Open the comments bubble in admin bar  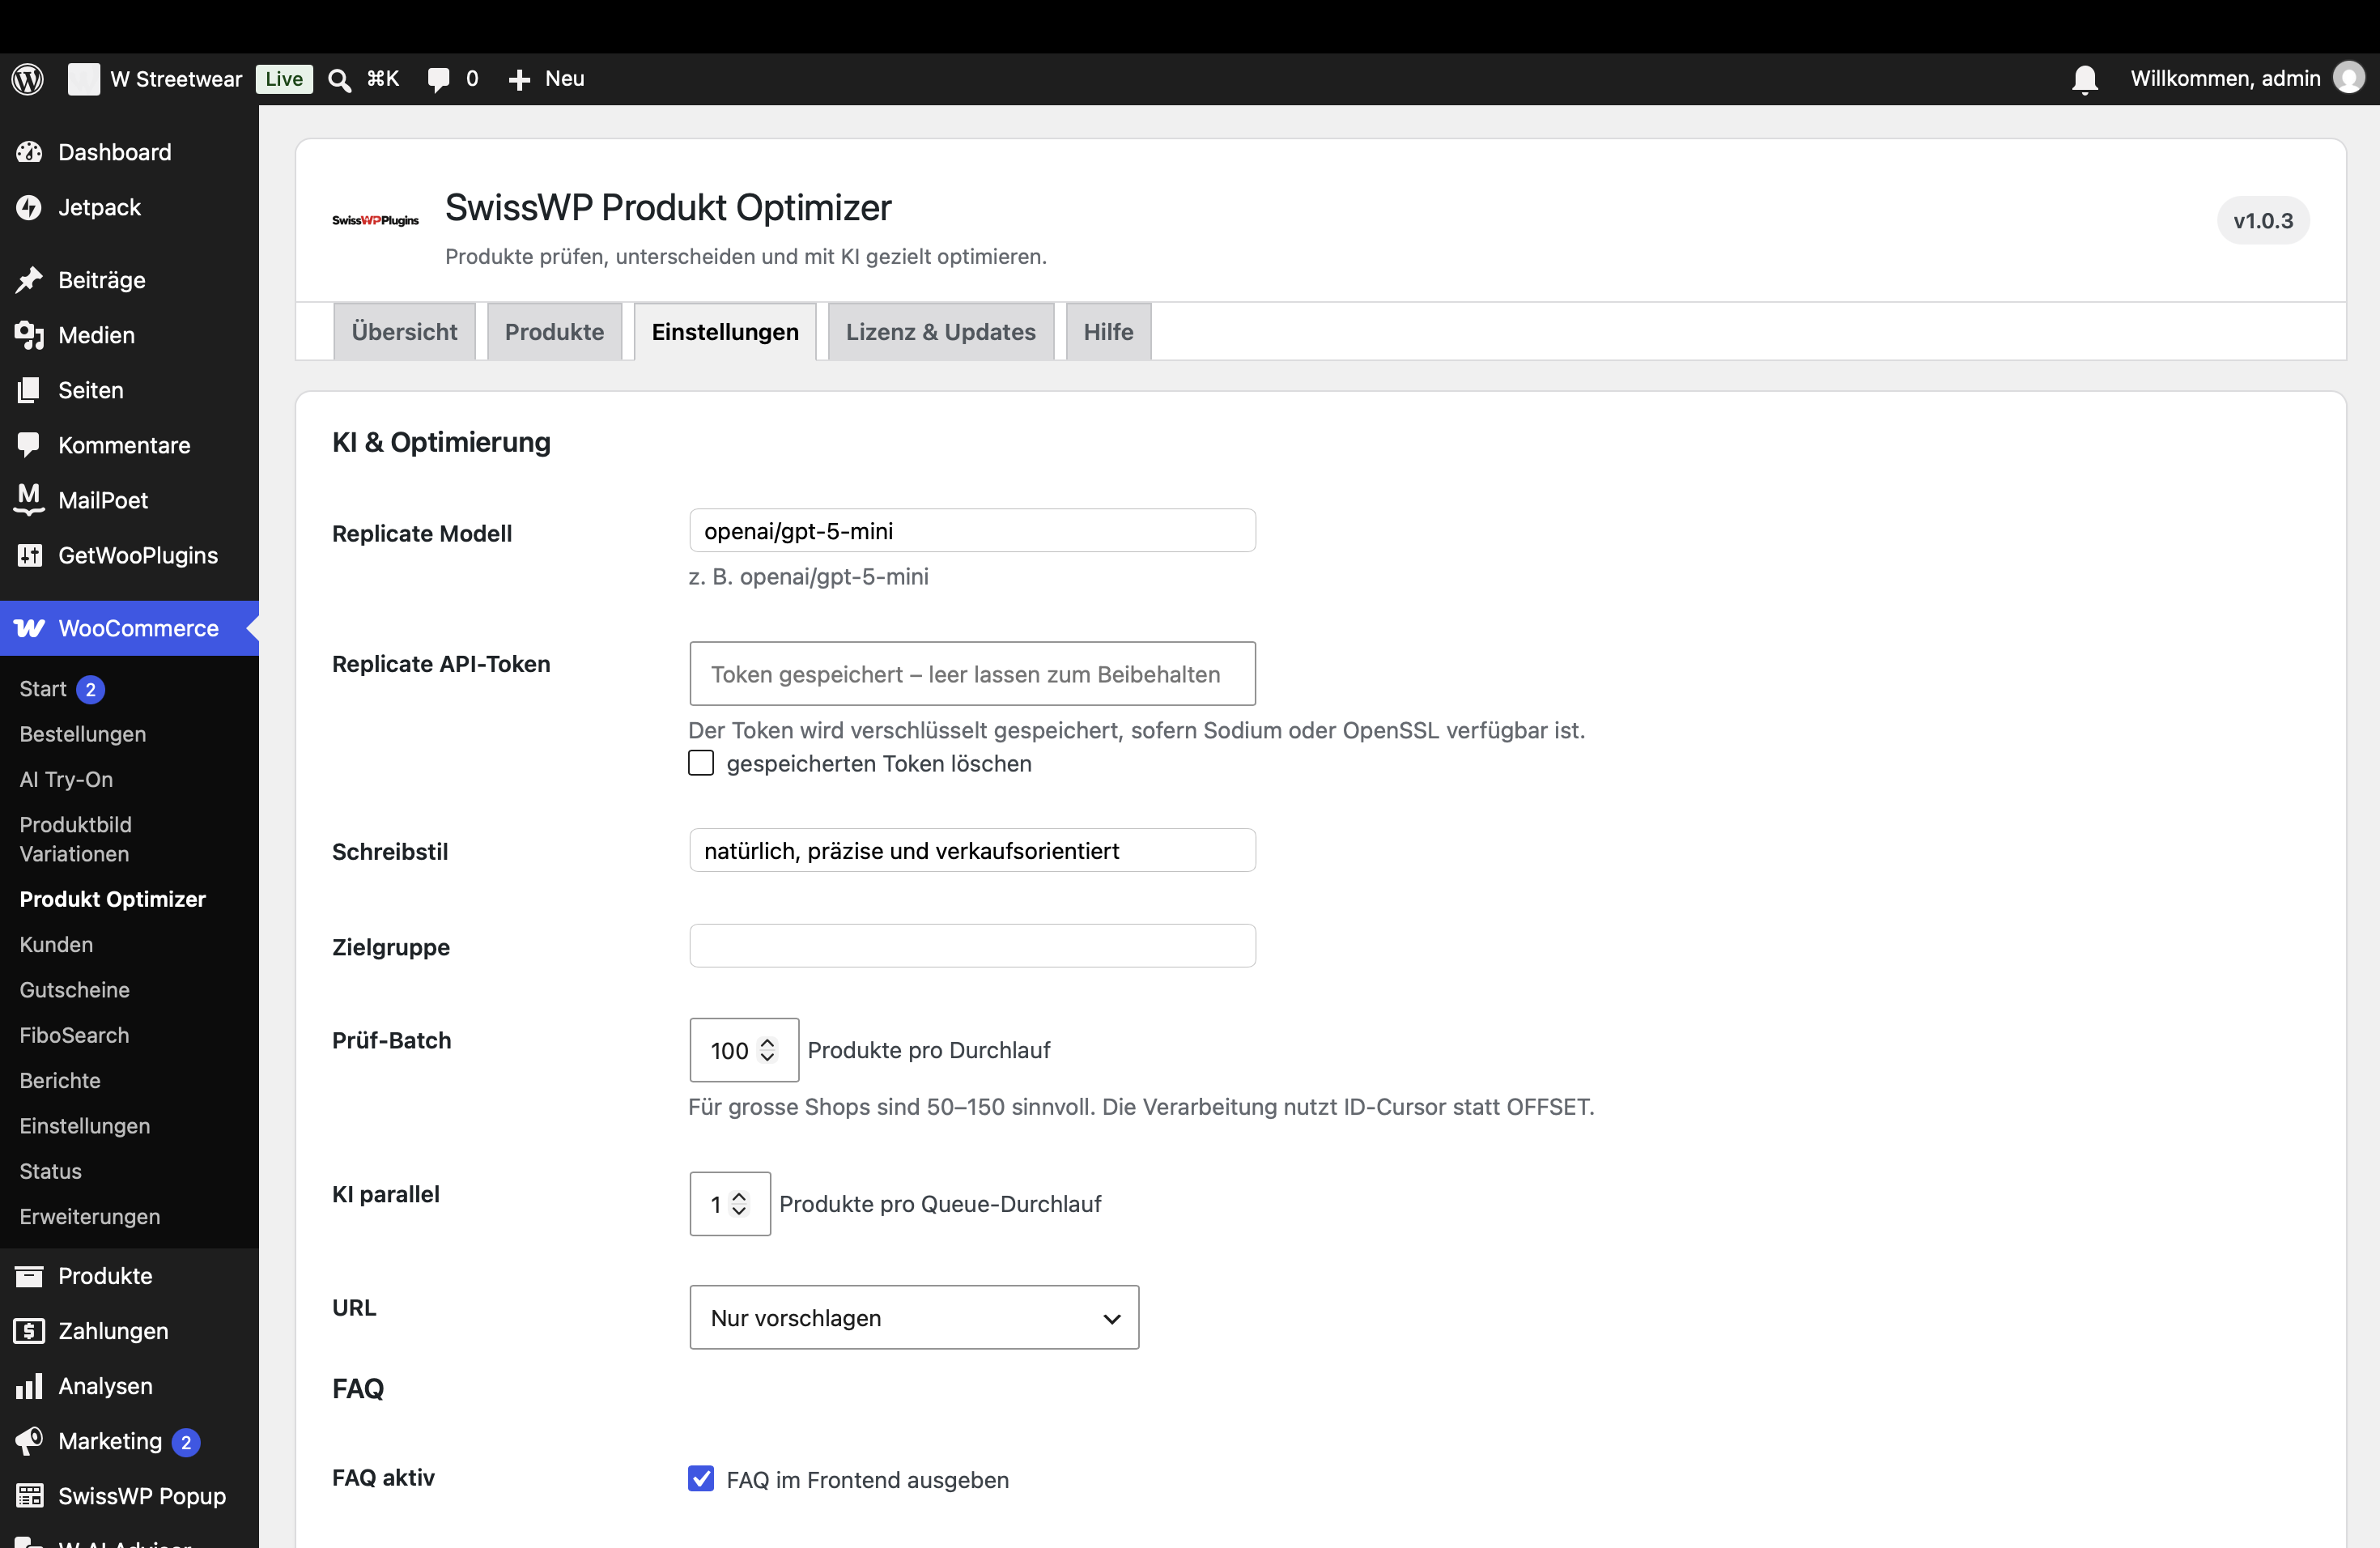pyautogui.click(x=438, y=80)
